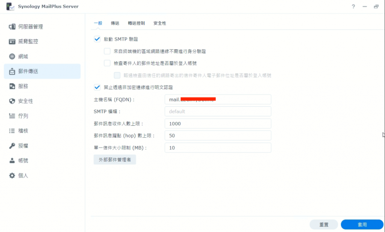Open the help question mark icon
This screenshot has width=385, height=232.
(x=353, y=7)
